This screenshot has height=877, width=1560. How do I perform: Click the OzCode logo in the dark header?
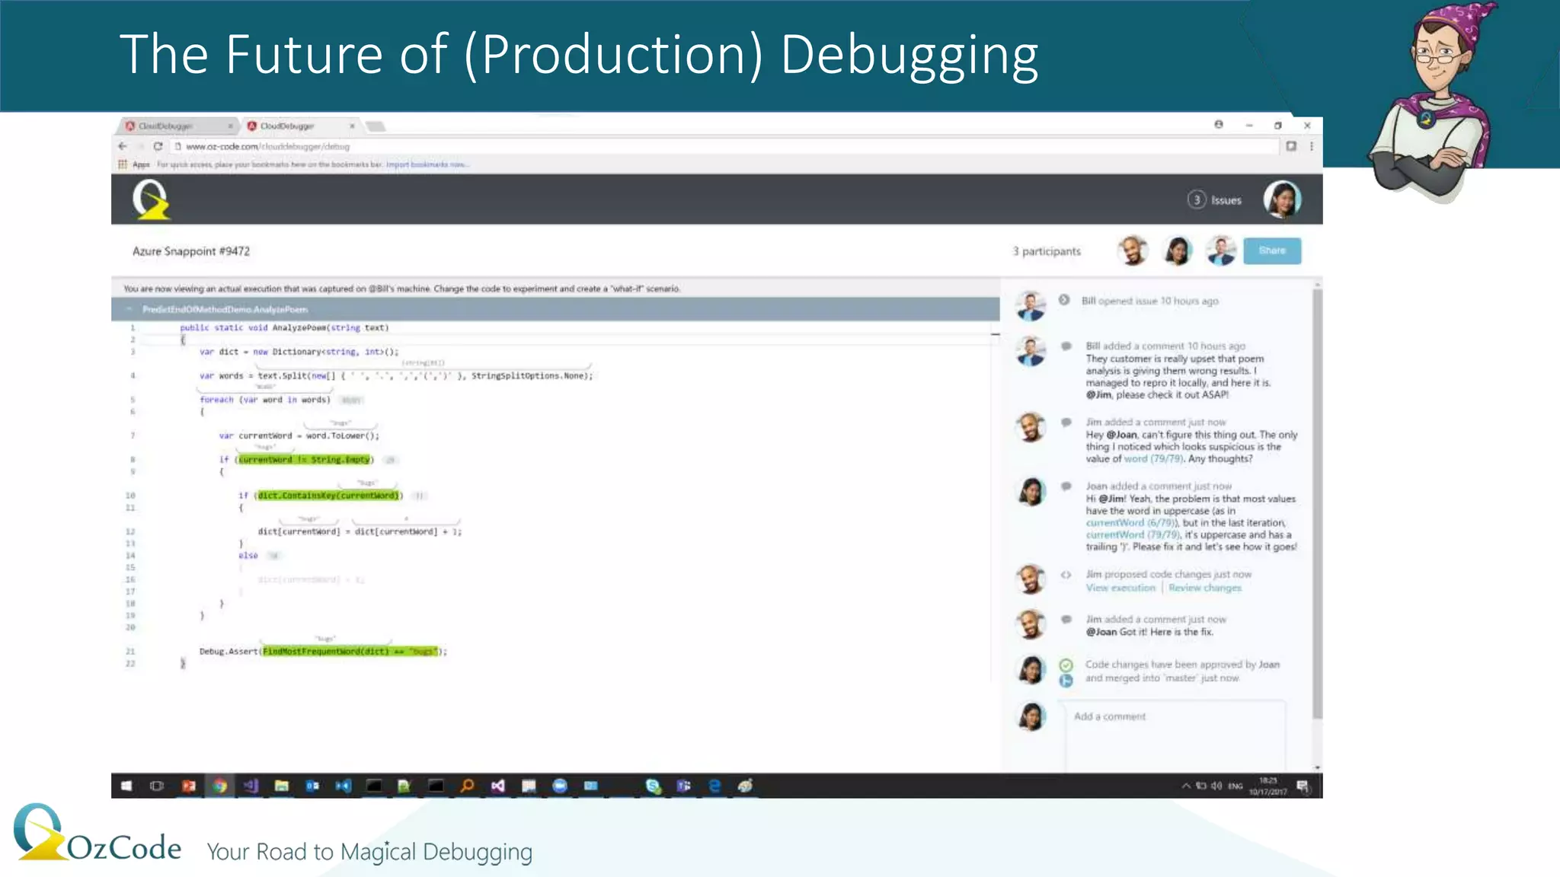click(151, 199)
